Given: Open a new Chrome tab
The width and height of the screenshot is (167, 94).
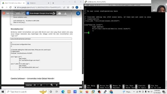Looking at the screenshot, I should (53, 3).
